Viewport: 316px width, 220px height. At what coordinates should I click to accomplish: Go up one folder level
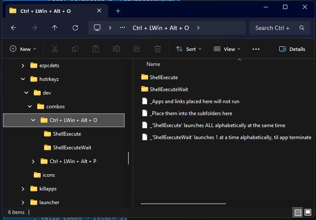tap(55, 28)
